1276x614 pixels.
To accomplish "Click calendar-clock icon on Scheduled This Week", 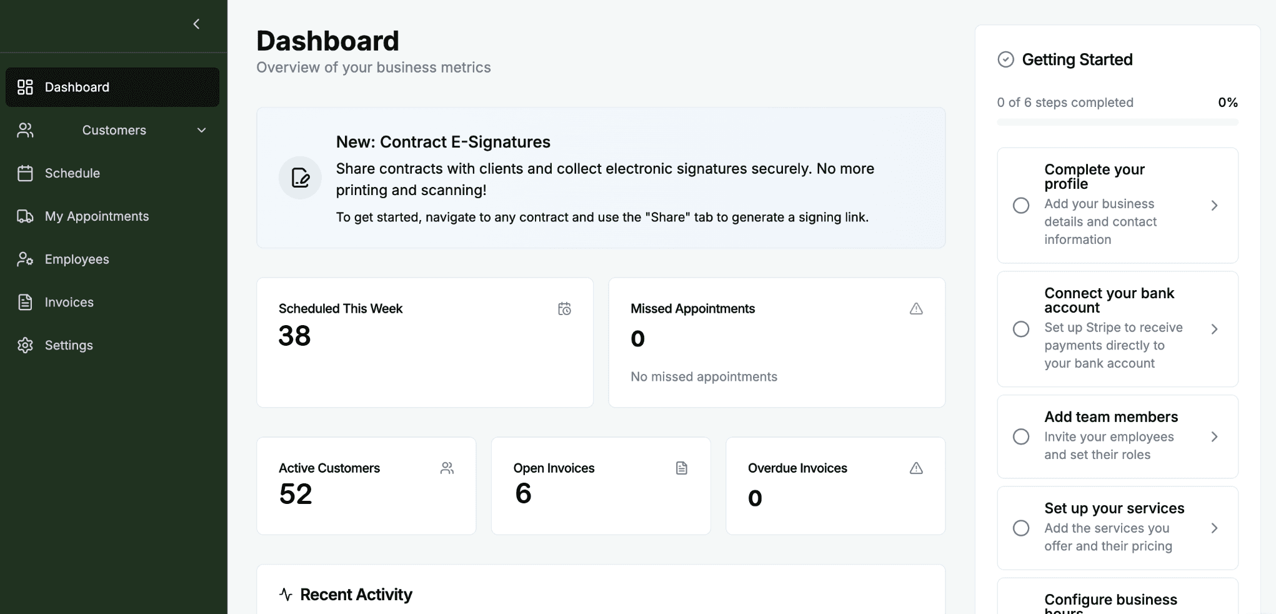I will click(564, 309).
